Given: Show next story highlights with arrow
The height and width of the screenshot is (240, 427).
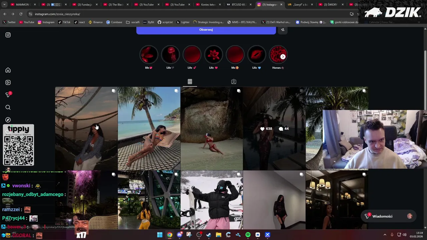Looking at the screenshot, I should (283, 57).
